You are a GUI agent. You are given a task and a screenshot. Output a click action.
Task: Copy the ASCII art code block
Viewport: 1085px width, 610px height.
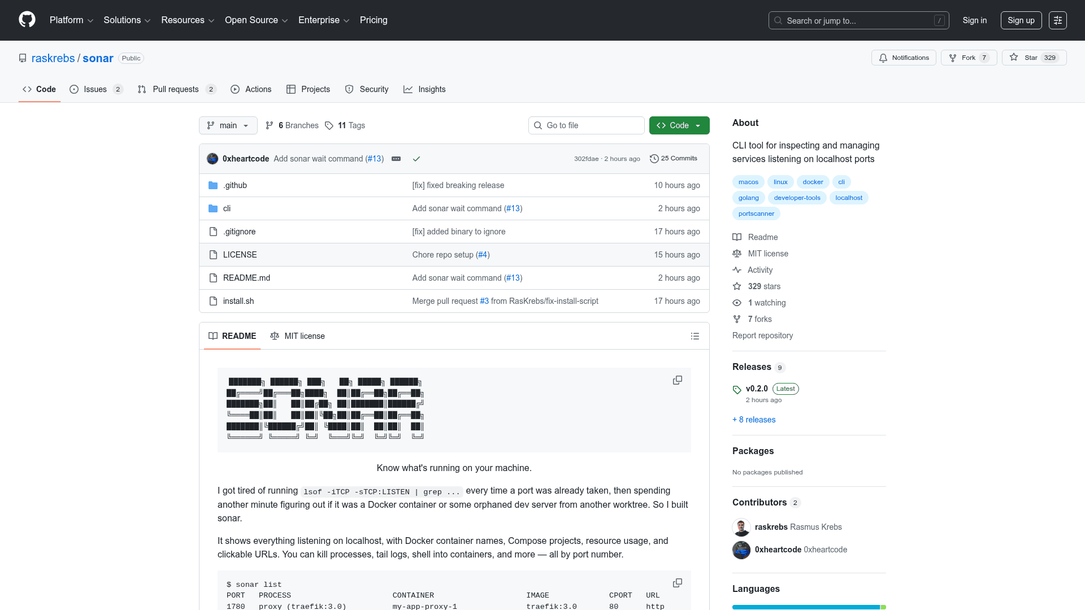click(677, 381)
